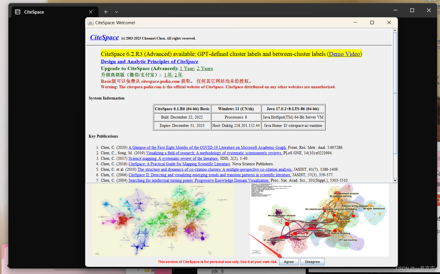Click the System Information heading
This screenshot has height=274, width=440.
point(107,98)
